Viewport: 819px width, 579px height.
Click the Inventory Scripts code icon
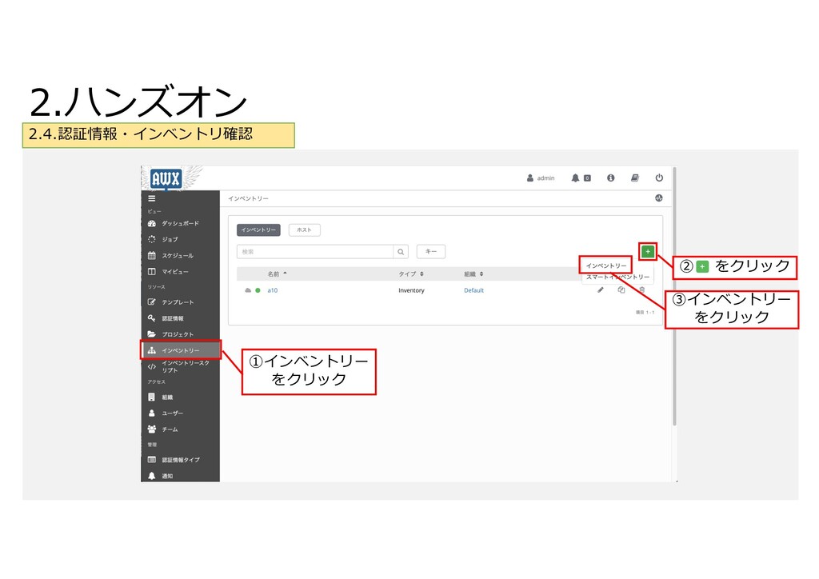coord(151,366)
